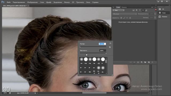Open the Изображение menu
171x96 pixels.
tap(32, 2)
